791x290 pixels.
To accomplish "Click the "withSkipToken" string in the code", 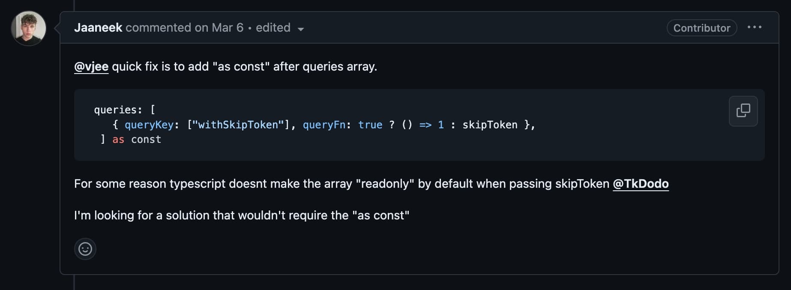I will pos(238,125).
